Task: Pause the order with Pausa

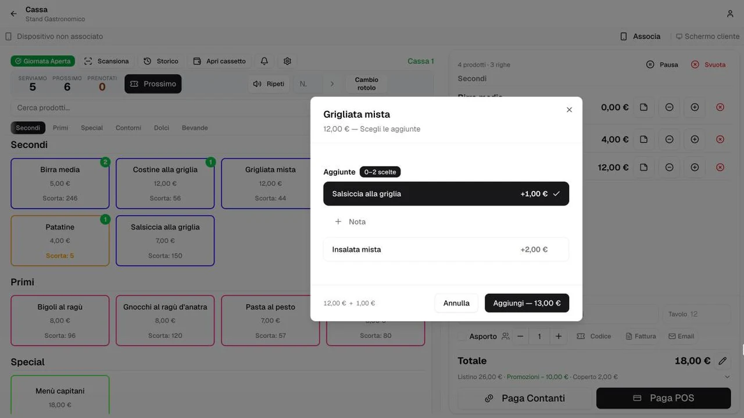Action: (662, 64)
